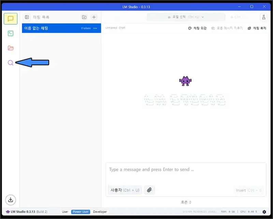
Task: Click the 채팅 목록 header label
Action: (41, 17)
